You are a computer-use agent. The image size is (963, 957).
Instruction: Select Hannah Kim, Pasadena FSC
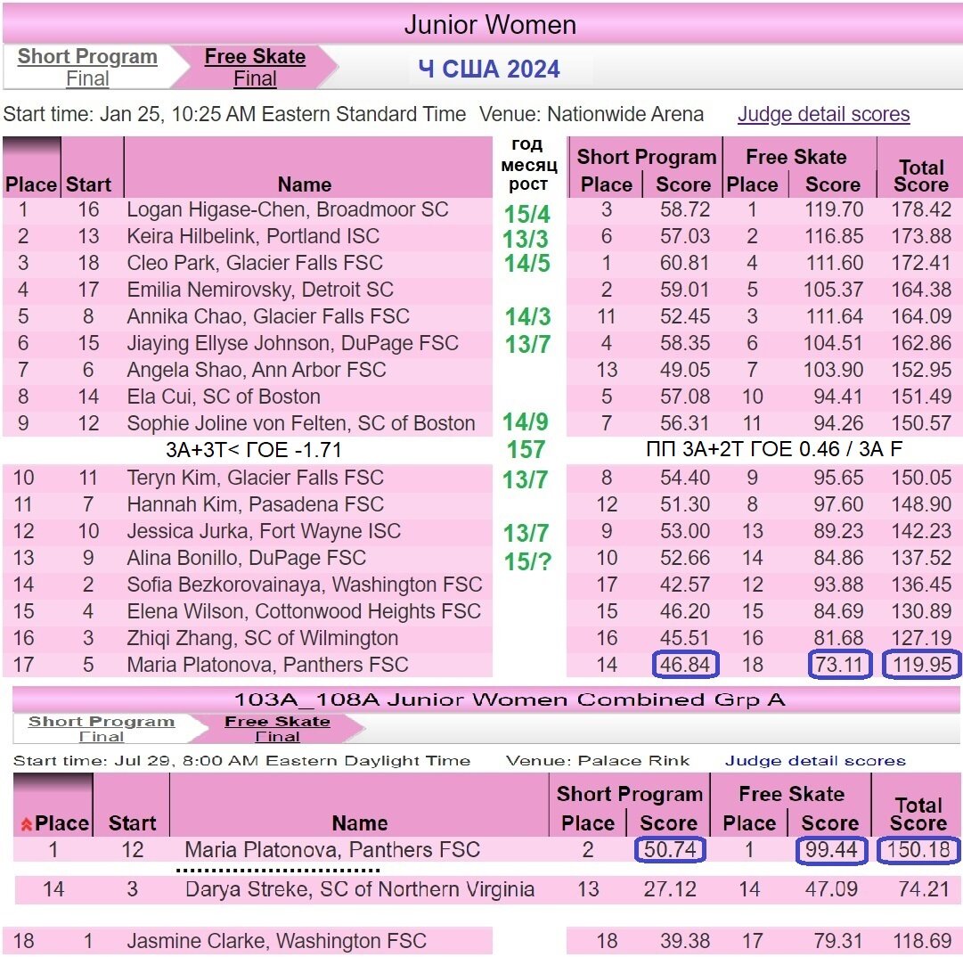(255, 504)
